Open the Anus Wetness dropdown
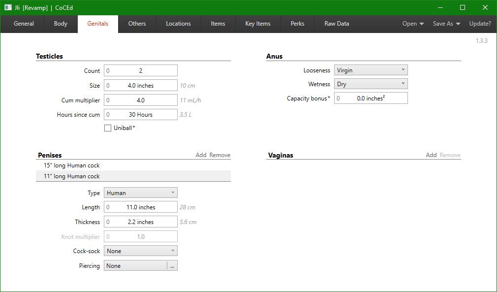This screenshot has height=292, width=497. [371, 84]
